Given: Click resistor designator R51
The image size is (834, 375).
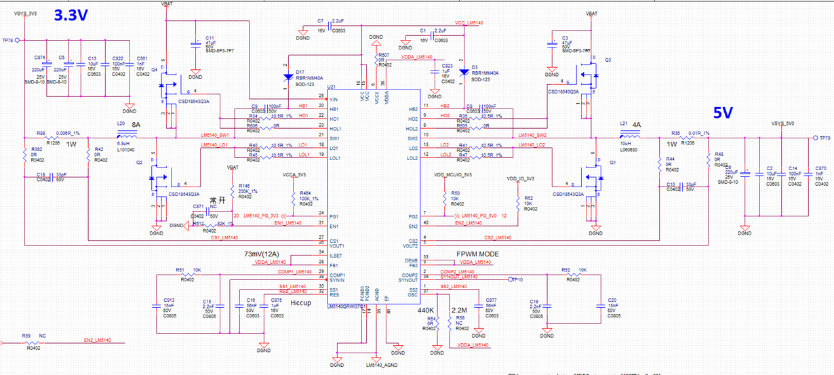Looking at the screenshot, I should point(181,270).
